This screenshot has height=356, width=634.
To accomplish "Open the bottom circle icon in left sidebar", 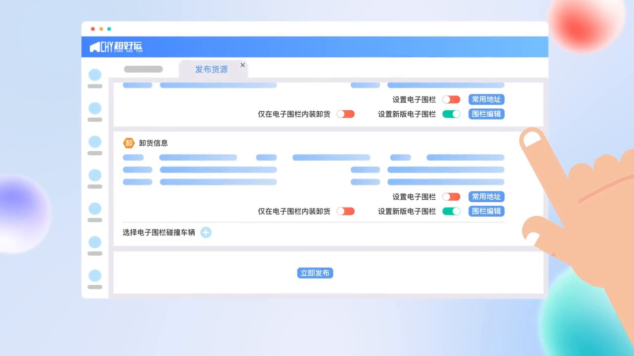I will 95,276.
